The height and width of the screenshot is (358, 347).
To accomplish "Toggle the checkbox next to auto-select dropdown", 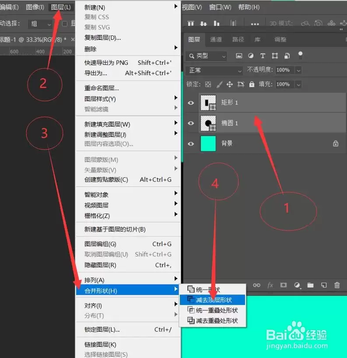I will [65, 24].
